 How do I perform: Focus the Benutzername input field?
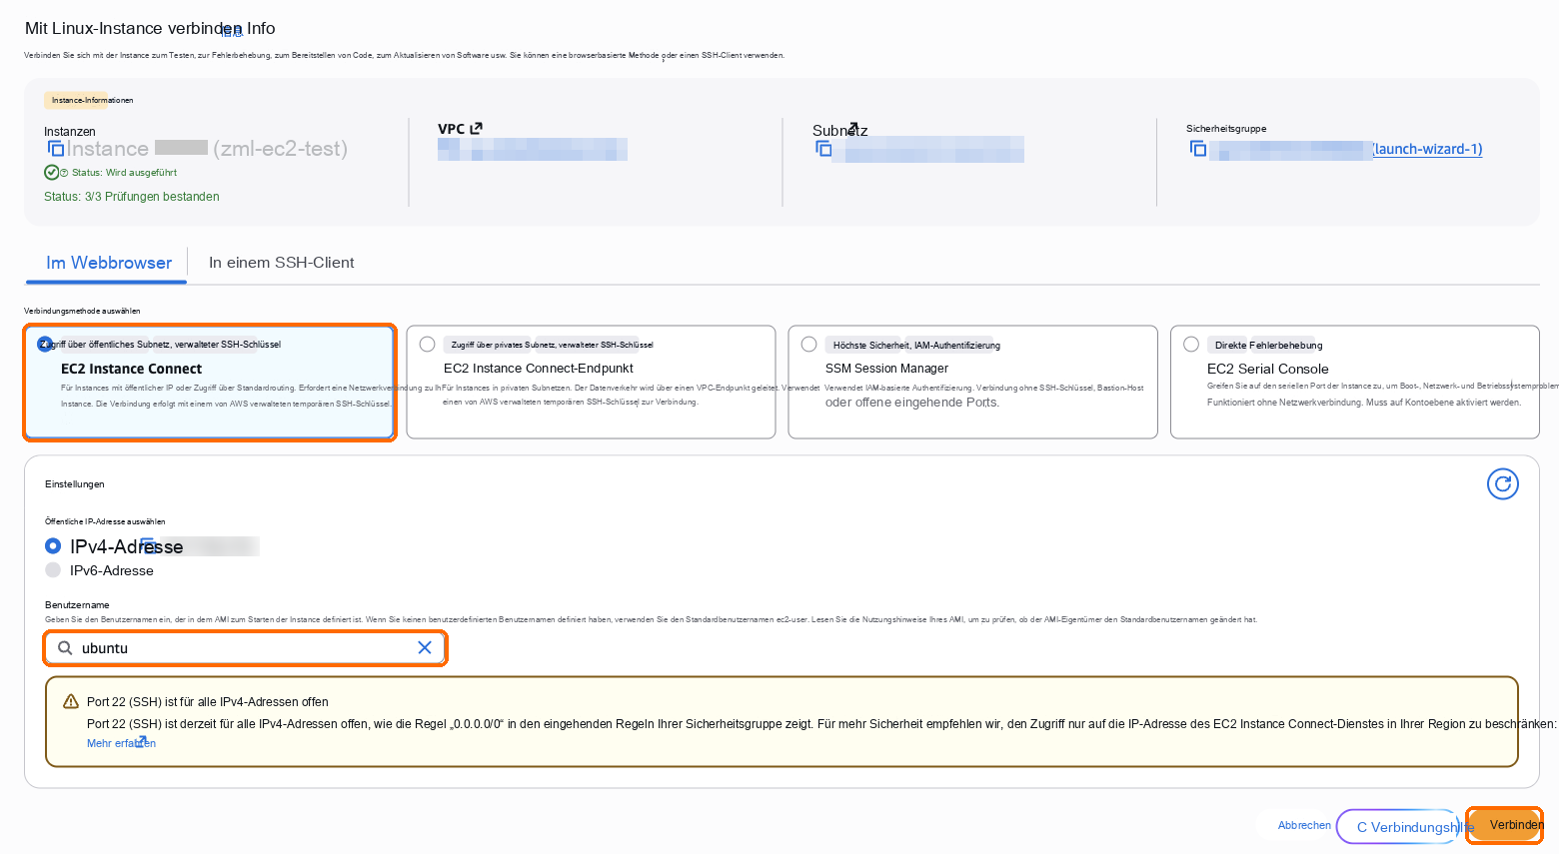(x=245, y=648)
